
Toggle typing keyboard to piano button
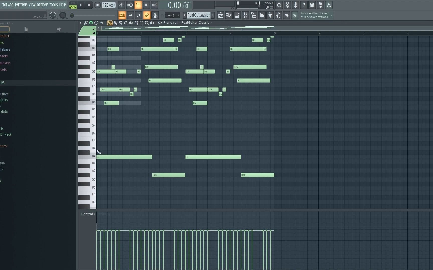tap(122, 15)
